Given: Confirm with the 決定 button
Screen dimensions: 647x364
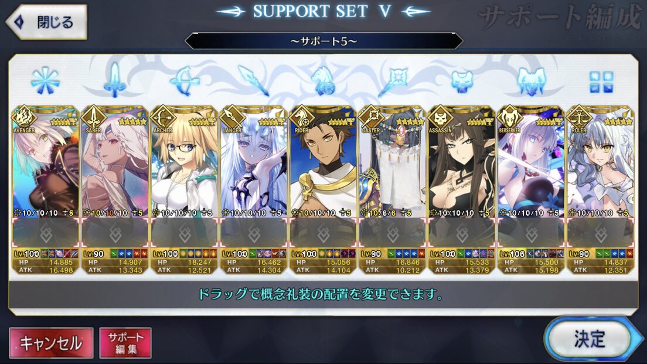Looking at the screenshot, I should (x=590, y=339).
